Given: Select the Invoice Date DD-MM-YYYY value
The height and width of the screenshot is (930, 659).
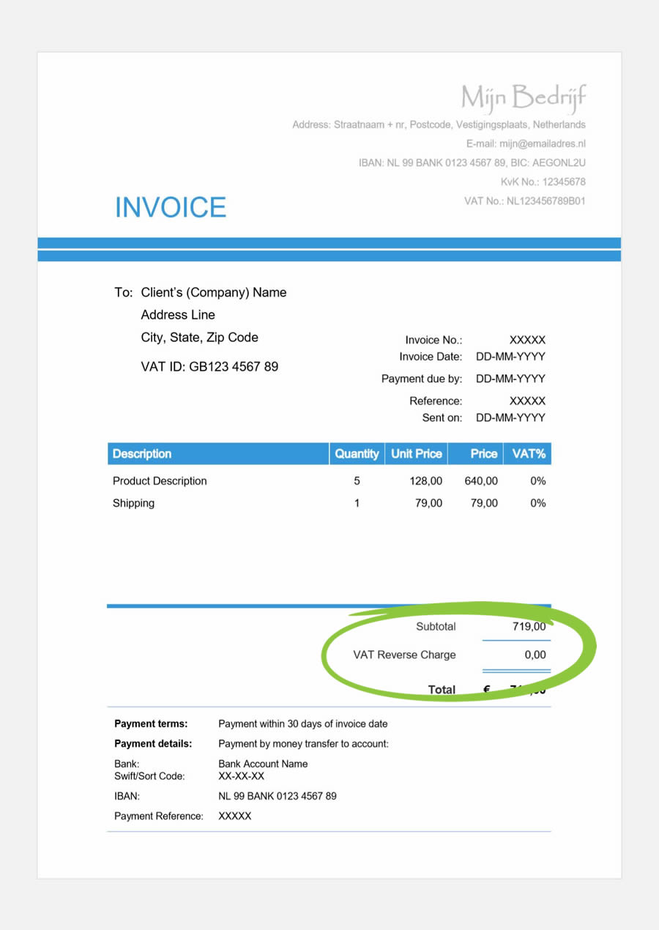Looking at the screenshot, I should (x=510, y=357).
